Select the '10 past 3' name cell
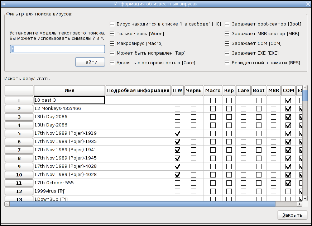The image size is (312, 226). point(69,100)
